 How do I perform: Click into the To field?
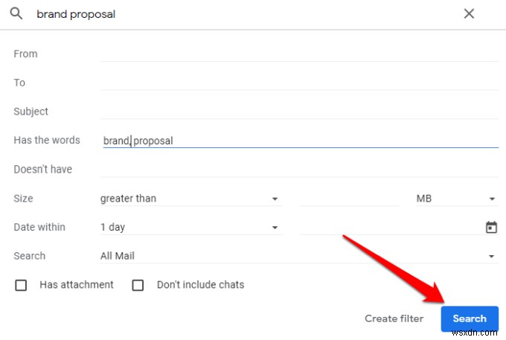pyautogui.click(x=299, y=83)
